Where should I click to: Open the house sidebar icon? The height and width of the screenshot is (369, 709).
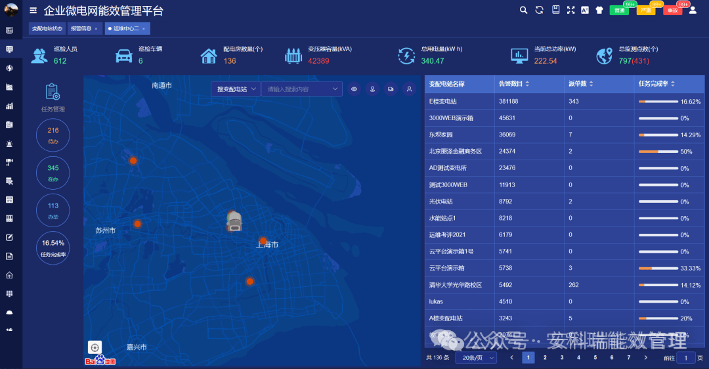pyautogui.click(x=9, y=275)
